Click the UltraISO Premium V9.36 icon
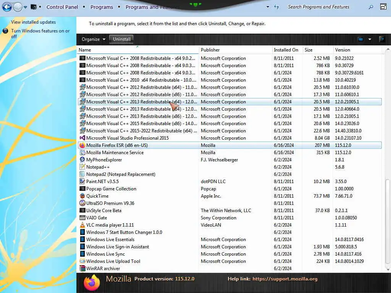391x293 pixels. (x=82, y=203)
